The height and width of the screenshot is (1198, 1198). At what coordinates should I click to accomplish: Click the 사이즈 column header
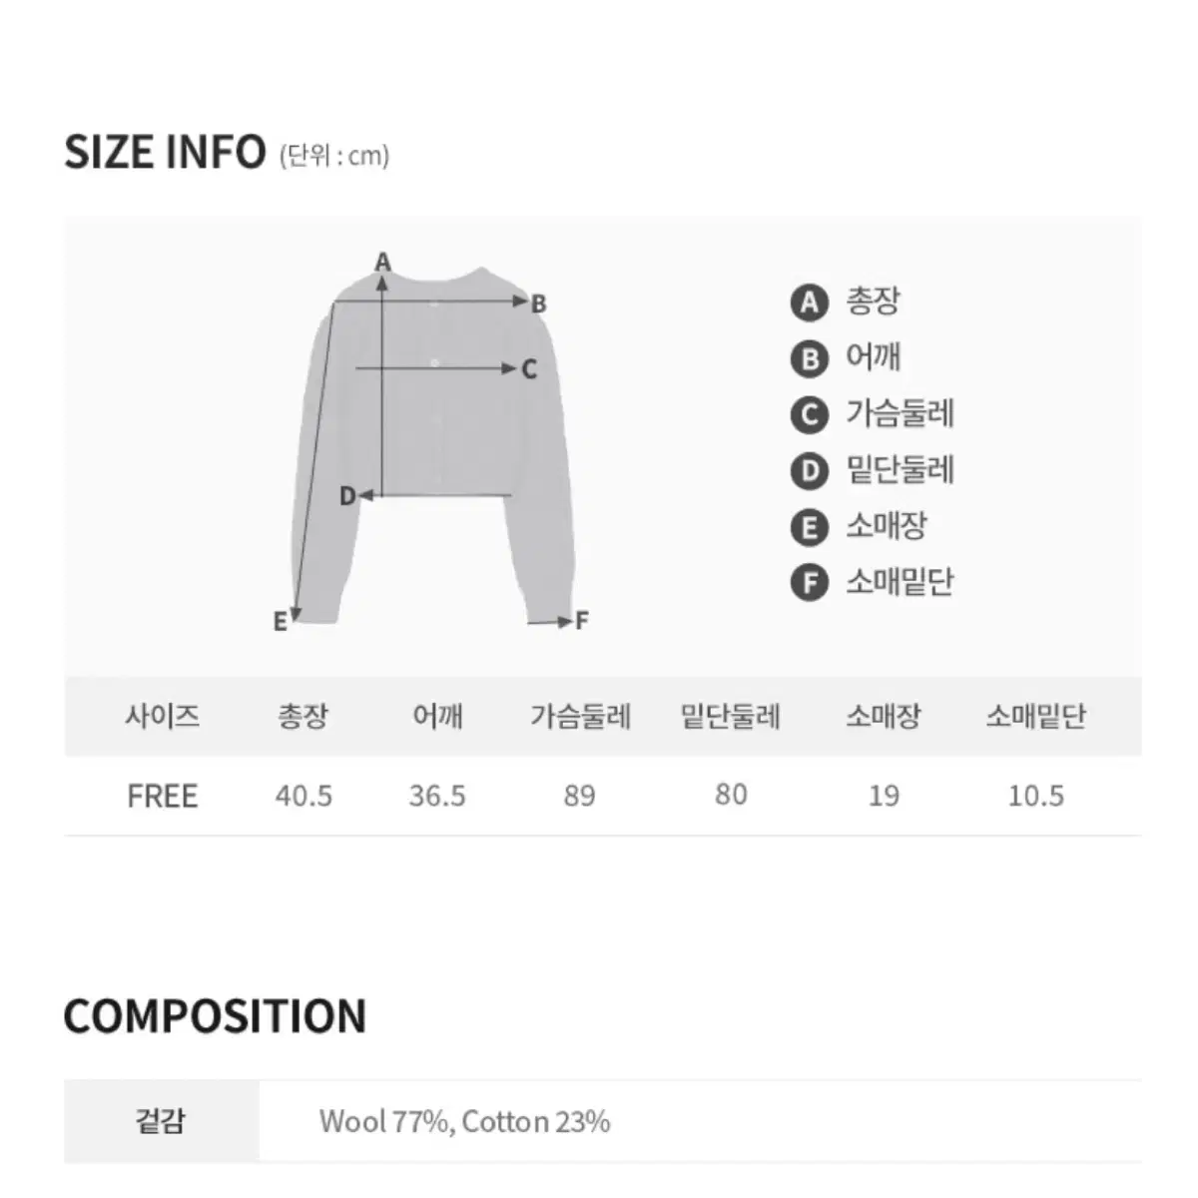click(x=162, y=716)
